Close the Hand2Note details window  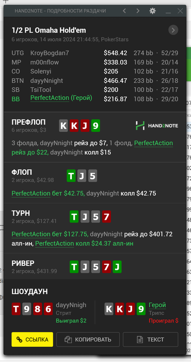[x=180, y=11]
